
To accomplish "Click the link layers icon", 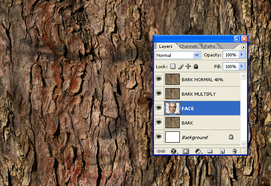I will click(x=160, y=151).
